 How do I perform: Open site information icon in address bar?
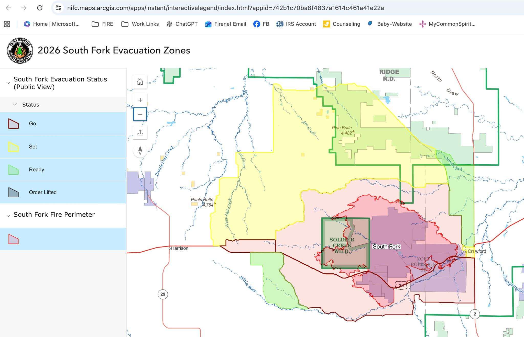(x=59, y=8)
